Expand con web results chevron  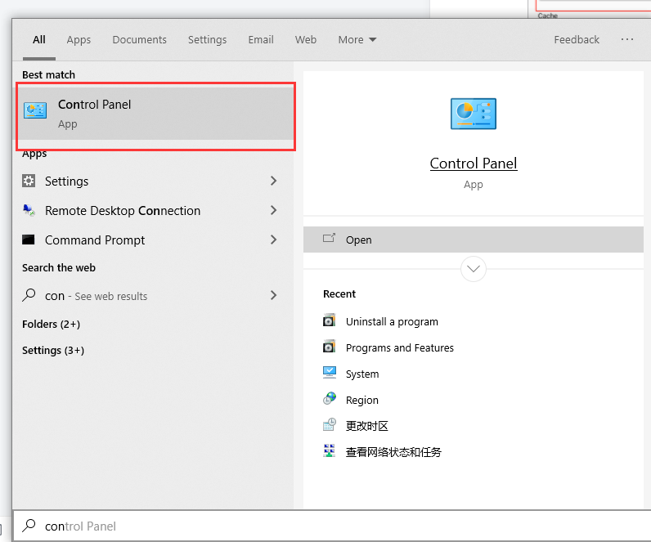[273, 295]
